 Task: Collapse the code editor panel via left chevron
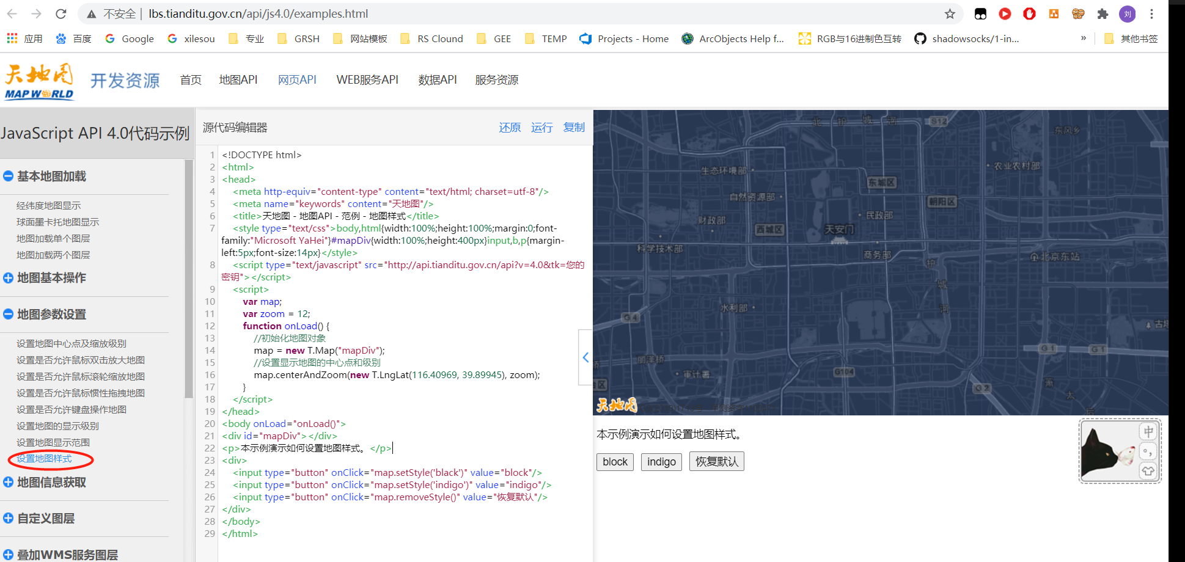585,357
